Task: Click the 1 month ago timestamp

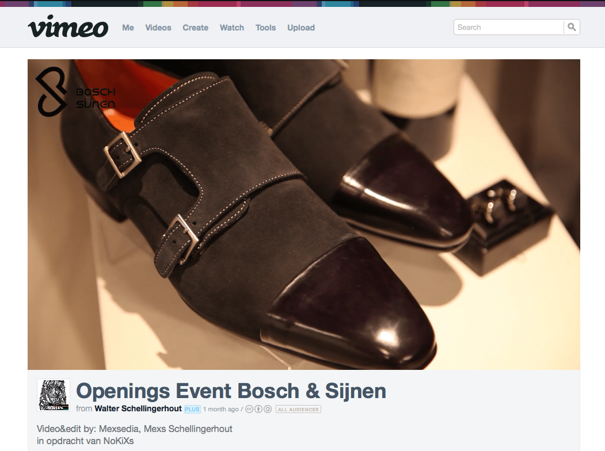Action: click(220, 410)
